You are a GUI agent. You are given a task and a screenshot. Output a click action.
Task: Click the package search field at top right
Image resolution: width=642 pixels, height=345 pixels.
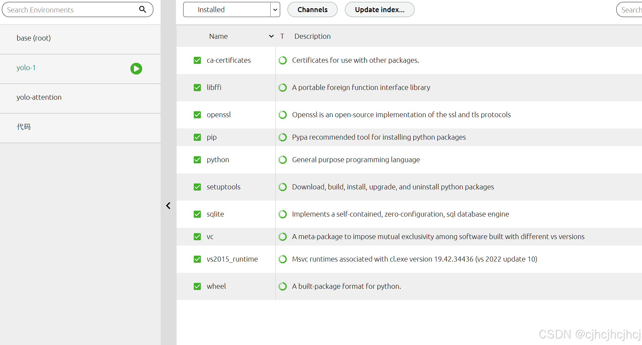coord(629,9)
